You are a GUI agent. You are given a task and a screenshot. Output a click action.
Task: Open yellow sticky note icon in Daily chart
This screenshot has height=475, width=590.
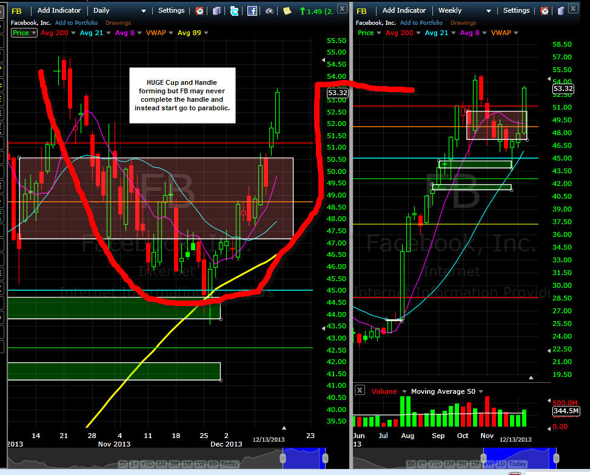pos(287,11)
